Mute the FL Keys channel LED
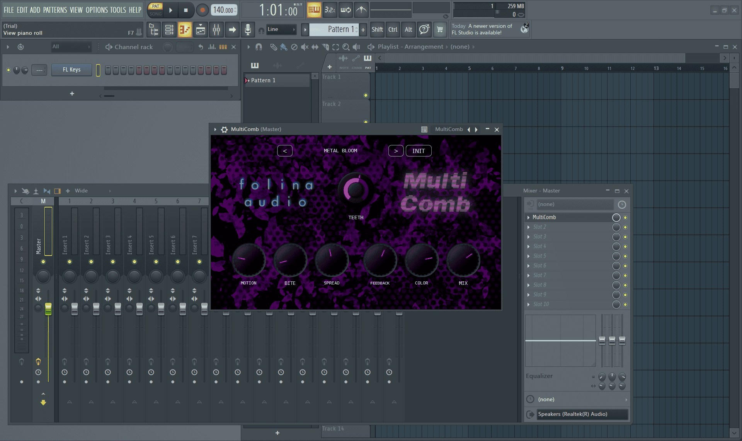The height and width of the screenshot is (441, 742). tap(9, 70)
